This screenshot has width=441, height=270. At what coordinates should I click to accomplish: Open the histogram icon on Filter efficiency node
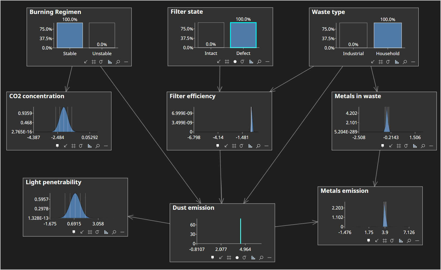[x=250, y=146]
